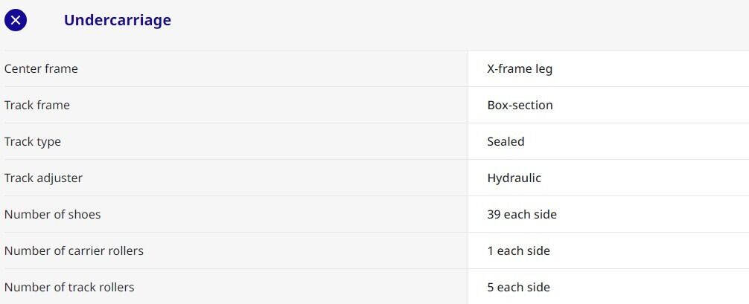Select the Sealed value
749x304 pixels.
(506, 141)
